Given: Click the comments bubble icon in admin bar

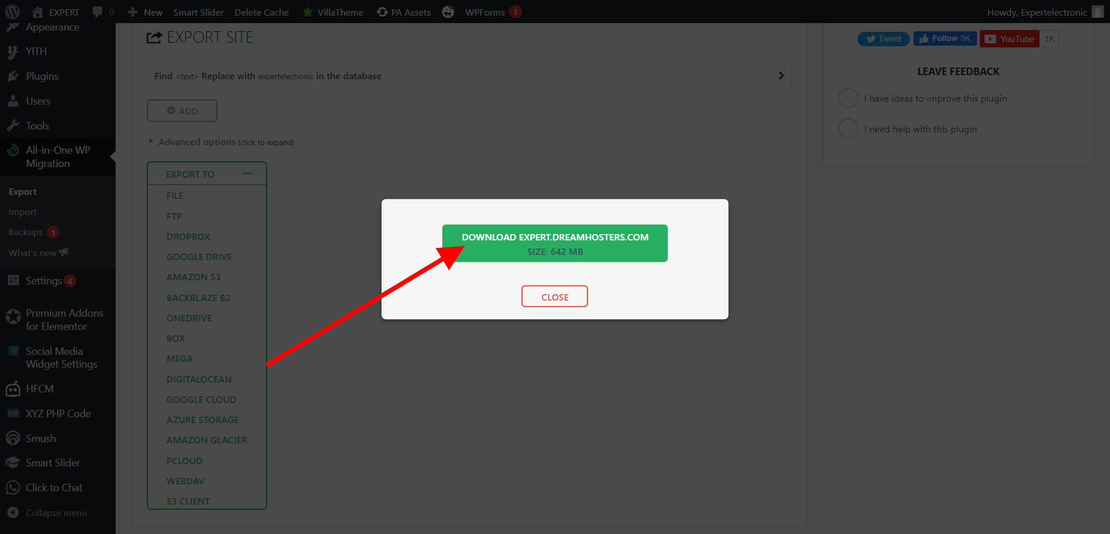Looking at the screenshot, I should (x=98, y=12).
